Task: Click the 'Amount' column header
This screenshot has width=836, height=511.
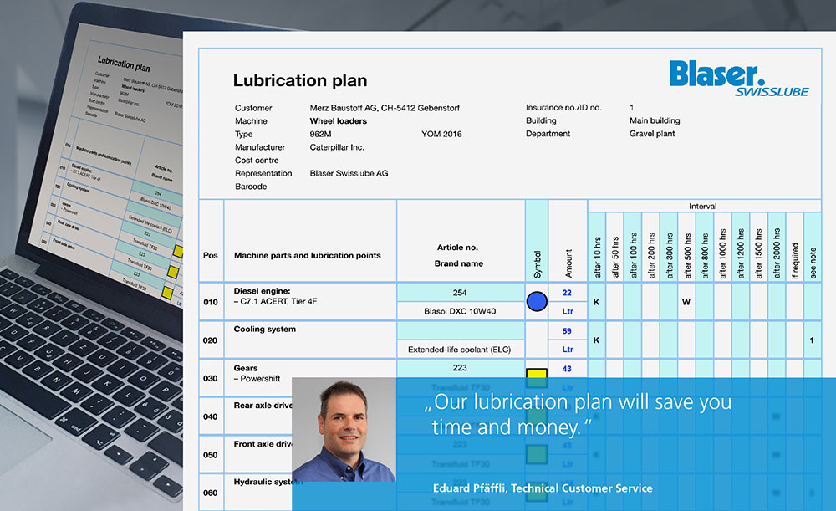Action: coord(568,263)
